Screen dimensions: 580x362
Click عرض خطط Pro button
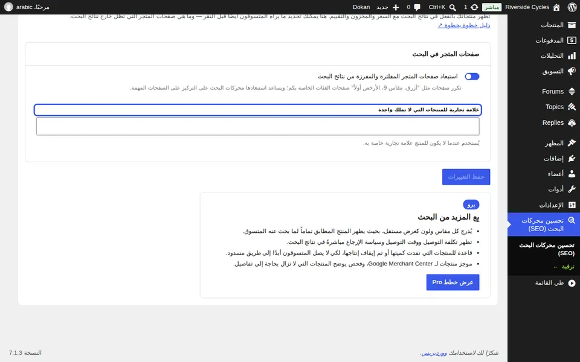tap(453, 282)
